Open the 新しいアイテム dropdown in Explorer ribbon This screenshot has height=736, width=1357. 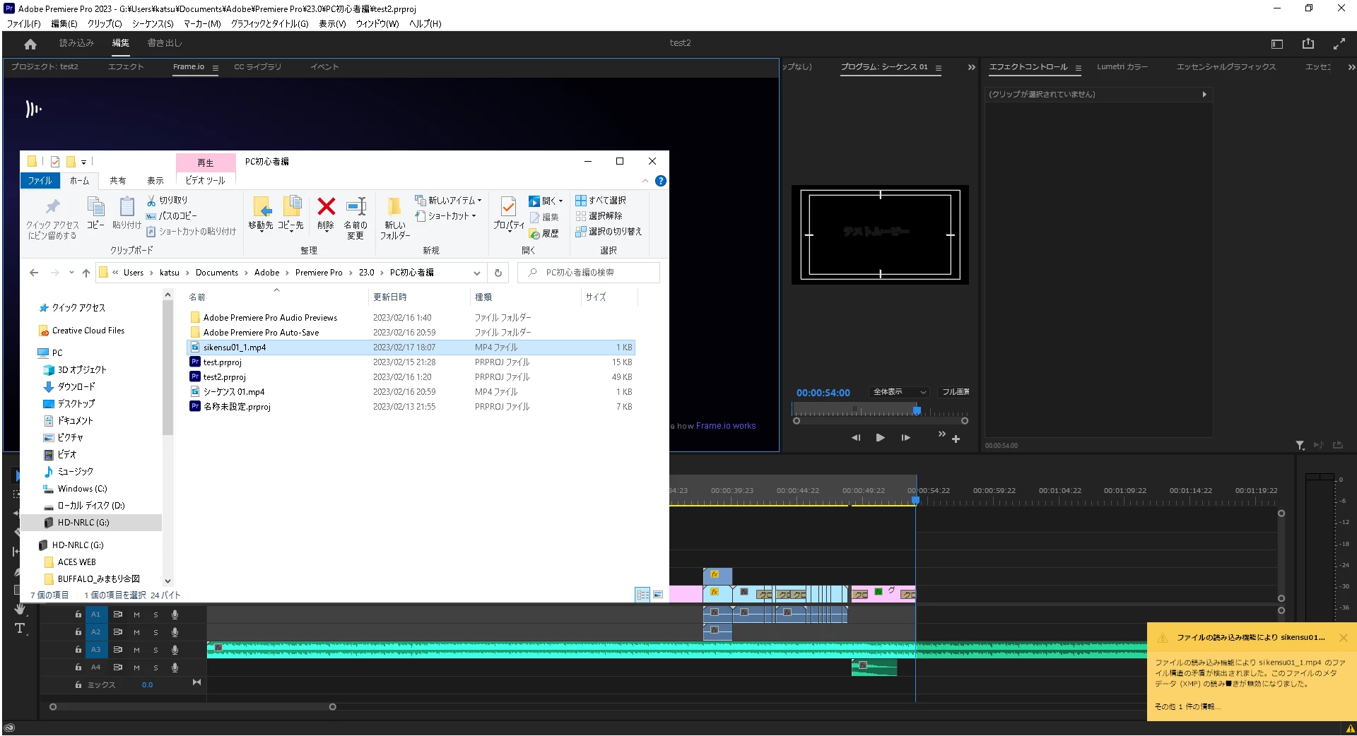coord(449,201)
